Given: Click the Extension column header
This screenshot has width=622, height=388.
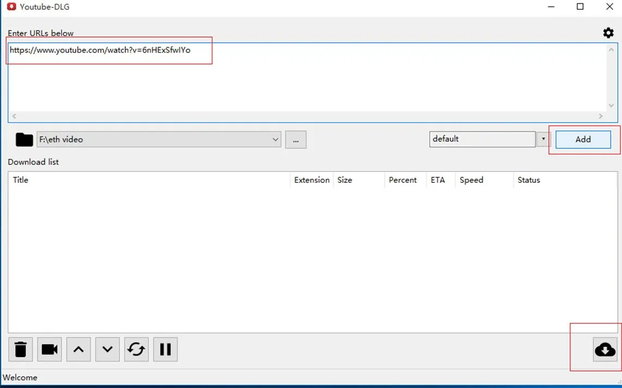Looking at the screenshot, I should pyautogui.click(x=312, y=180).
